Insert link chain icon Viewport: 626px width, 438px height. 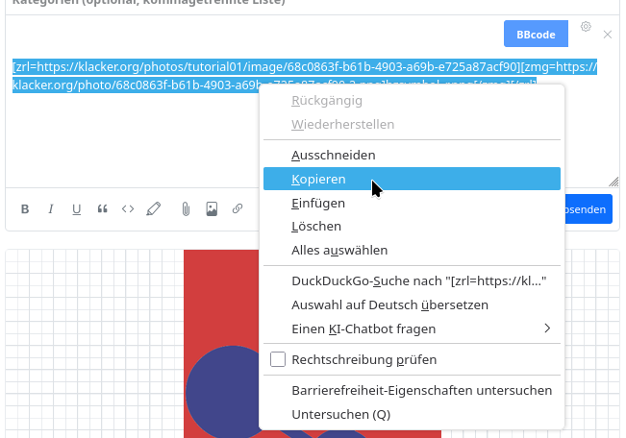click(x=238, y=208)
